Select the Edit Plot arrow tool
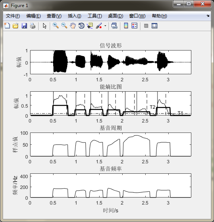 pos(45,26)
